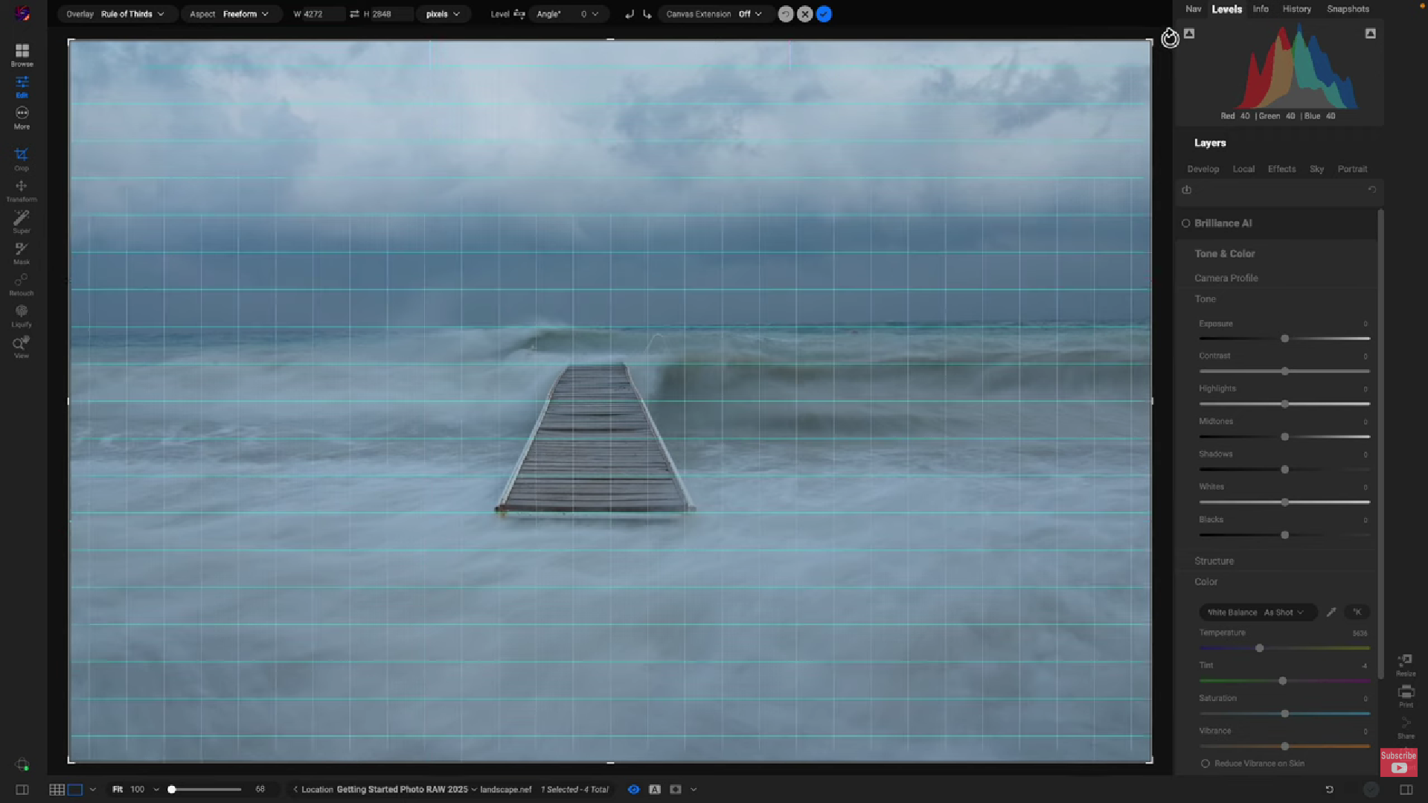The width and height of the screenshot is (1428, 803).
Task: Toggle left panel visibility
Action: tap(22, 790)
